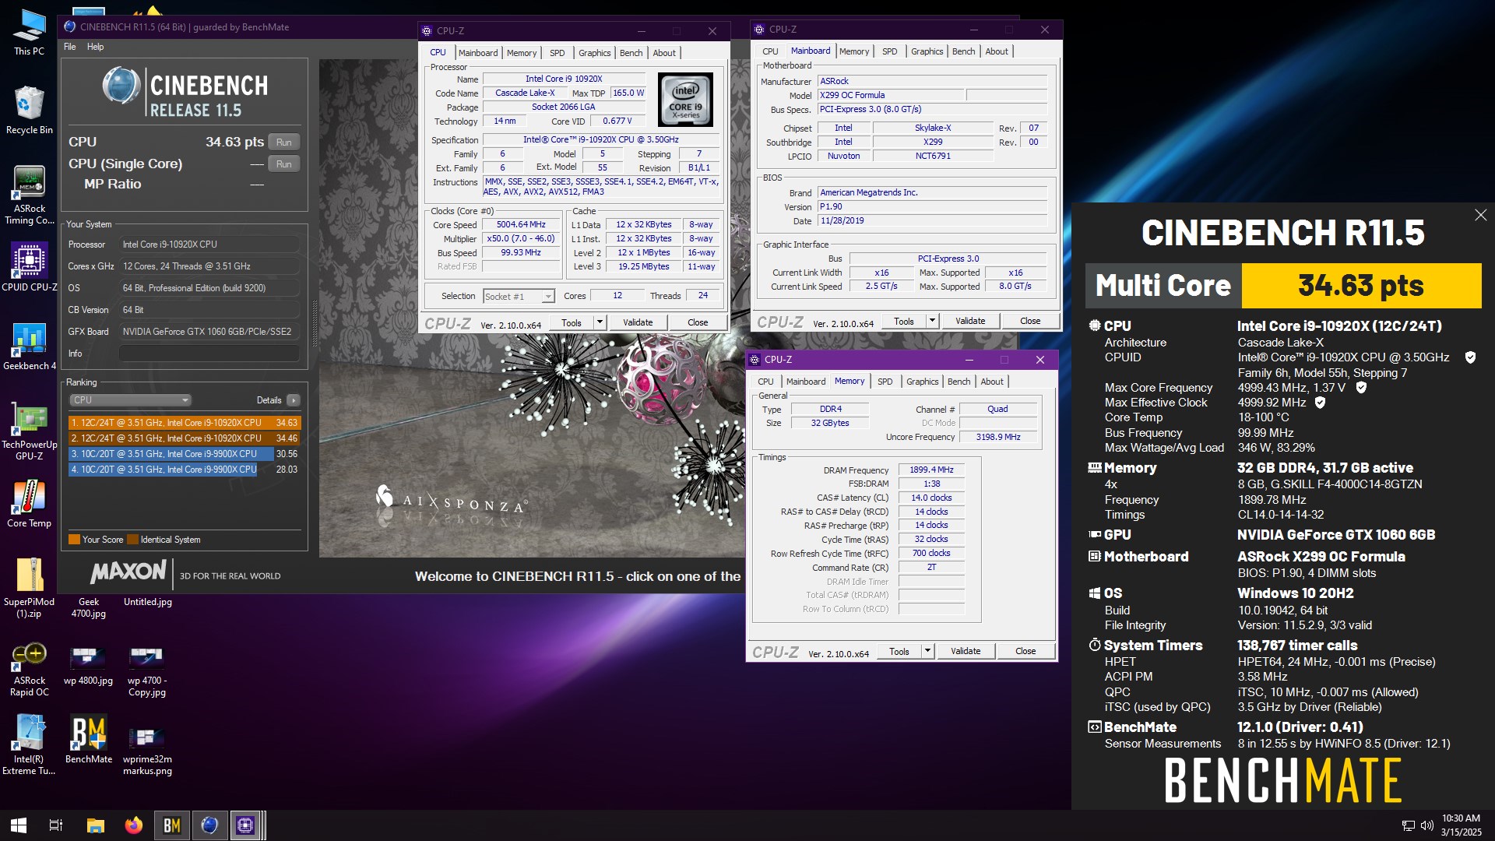Image resolution: width=1495 pixels, height=841 pixels.
Task: Select the 34.46 ranking entry
Action: point(184,438)
